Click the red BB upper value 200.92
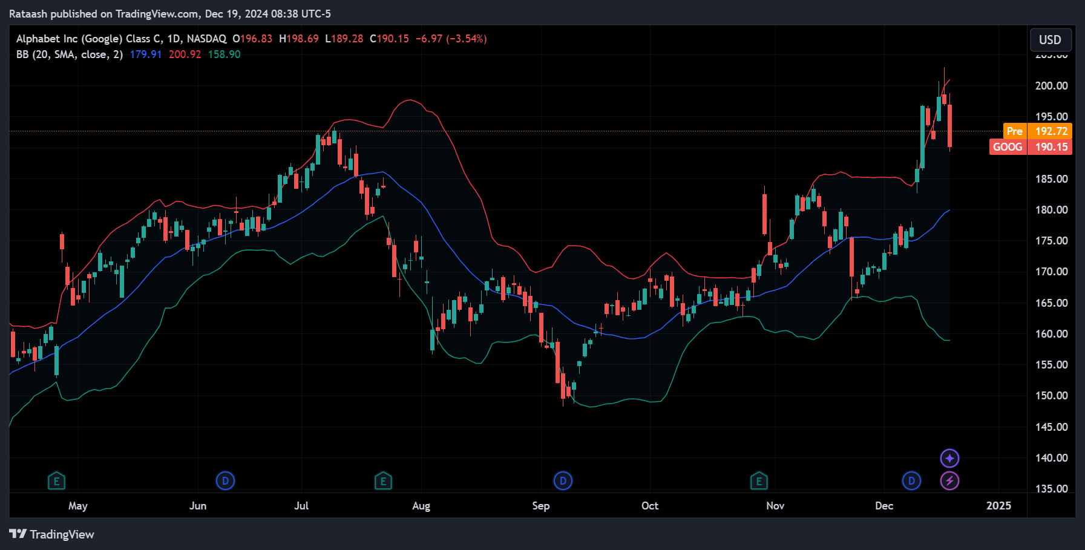 (x=185, y=54)
